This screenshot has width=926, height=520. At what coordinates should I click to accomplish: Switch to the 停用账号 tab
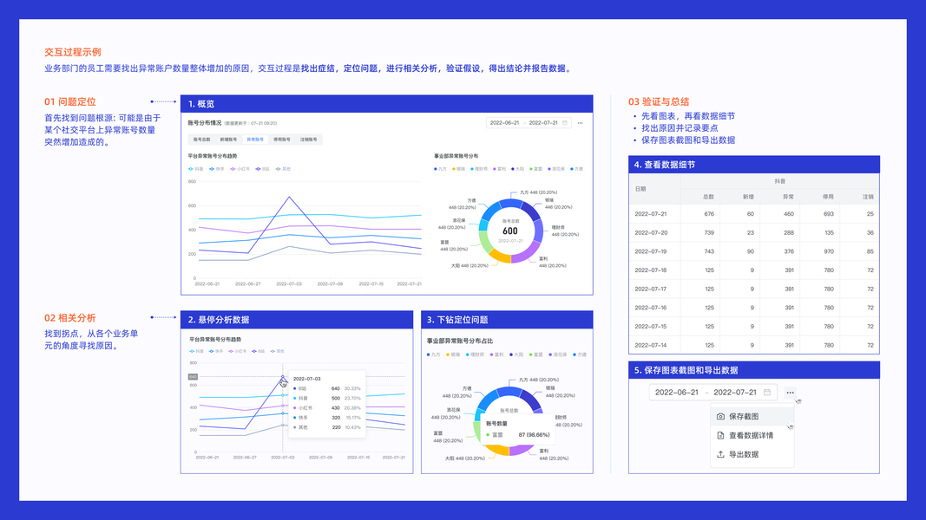click(x=282, y=140)
